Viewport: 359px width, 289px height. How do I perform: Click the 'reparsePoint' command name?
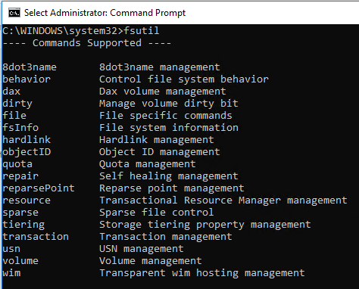(x=39, y=188)
